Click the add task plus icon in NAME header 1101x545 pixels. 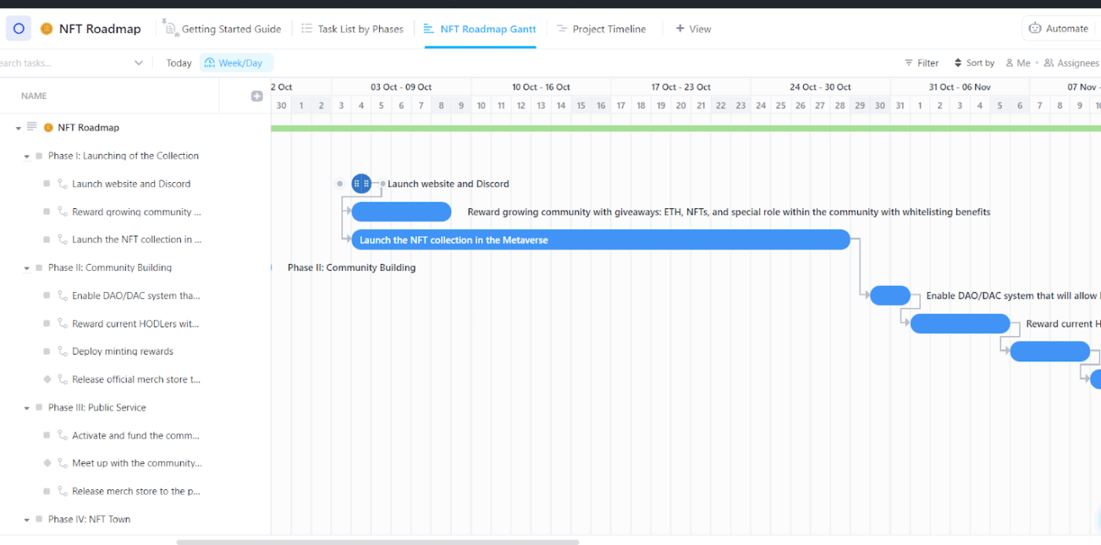[x=256, y=95]
